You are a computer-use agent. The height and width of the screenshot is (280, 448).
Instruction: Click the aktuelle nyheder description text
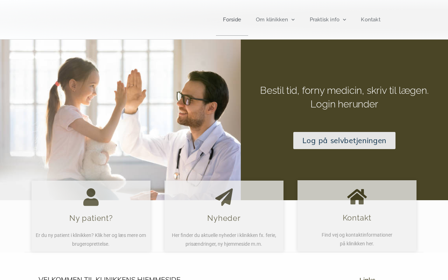224,239
